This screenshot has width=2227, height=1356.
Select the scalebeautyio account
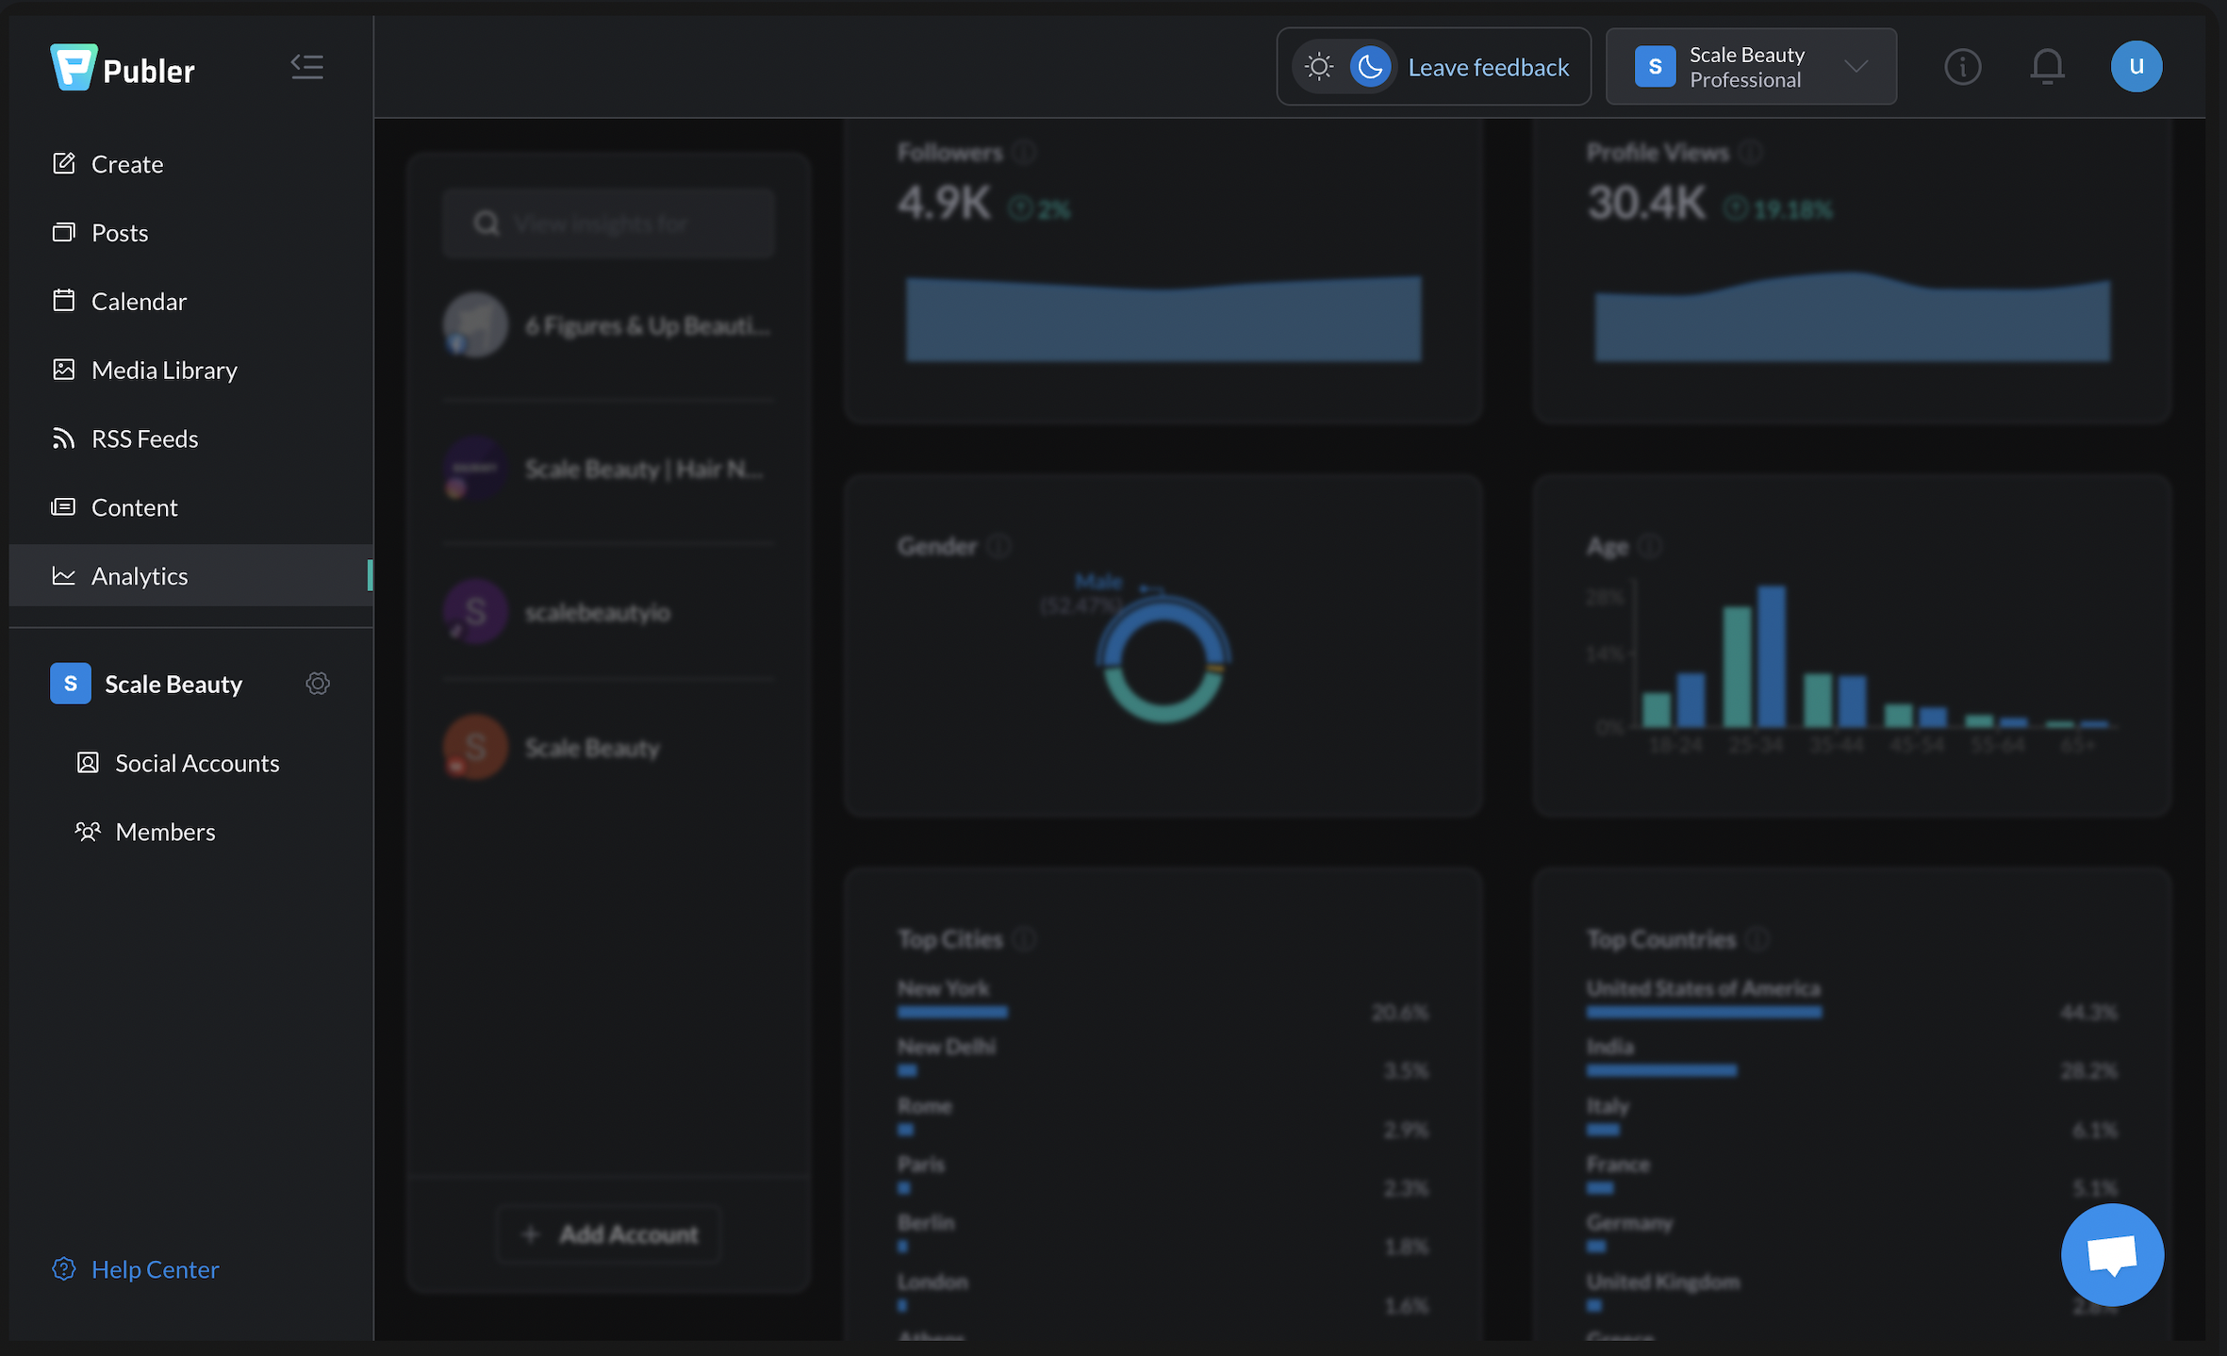coord(609,612)
